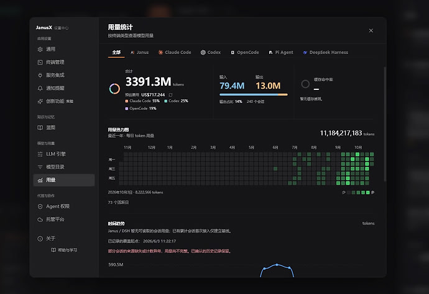Switch to the Pi Agent tab
The height and width of the screenshot is (294, 429).
(x=280, y=53)
